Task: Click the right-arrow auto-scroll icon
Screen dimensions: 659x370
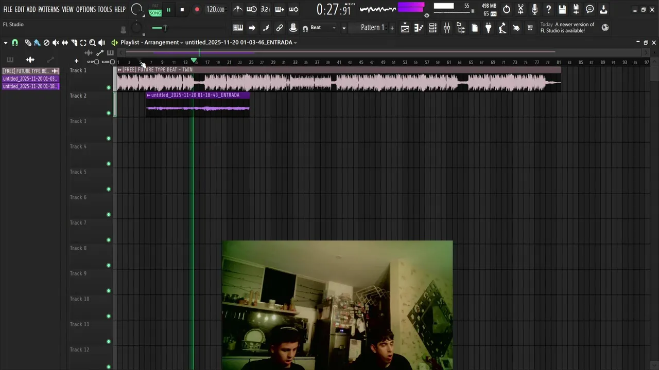Action: [x=252, y=28]
